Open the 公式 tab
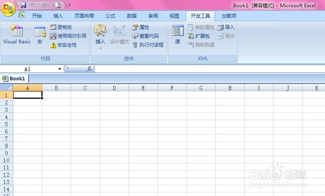 110,16
